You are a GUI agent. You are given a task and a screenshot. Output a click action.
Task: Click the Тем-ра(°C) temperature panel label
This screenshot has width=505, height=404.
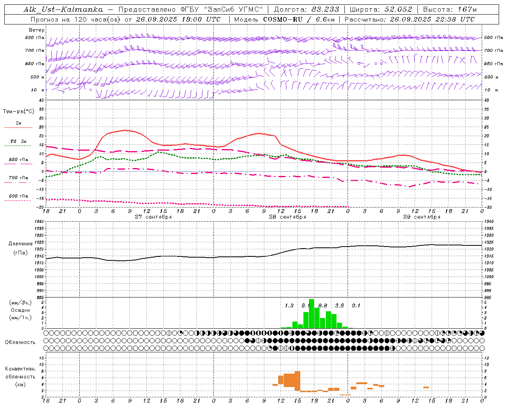[19, 112]
